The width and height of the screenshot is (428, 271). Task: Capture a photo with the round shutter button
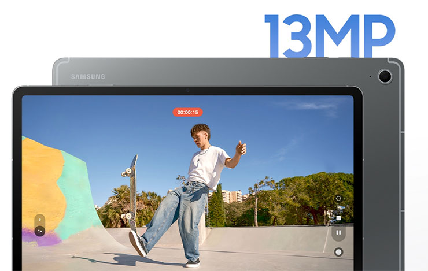pos(339,252)
